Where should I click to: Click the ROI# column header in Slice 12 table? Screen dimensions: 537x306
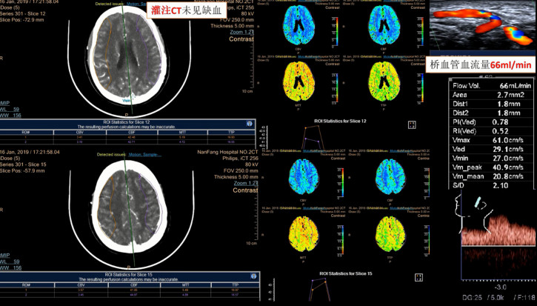[27, 132]
